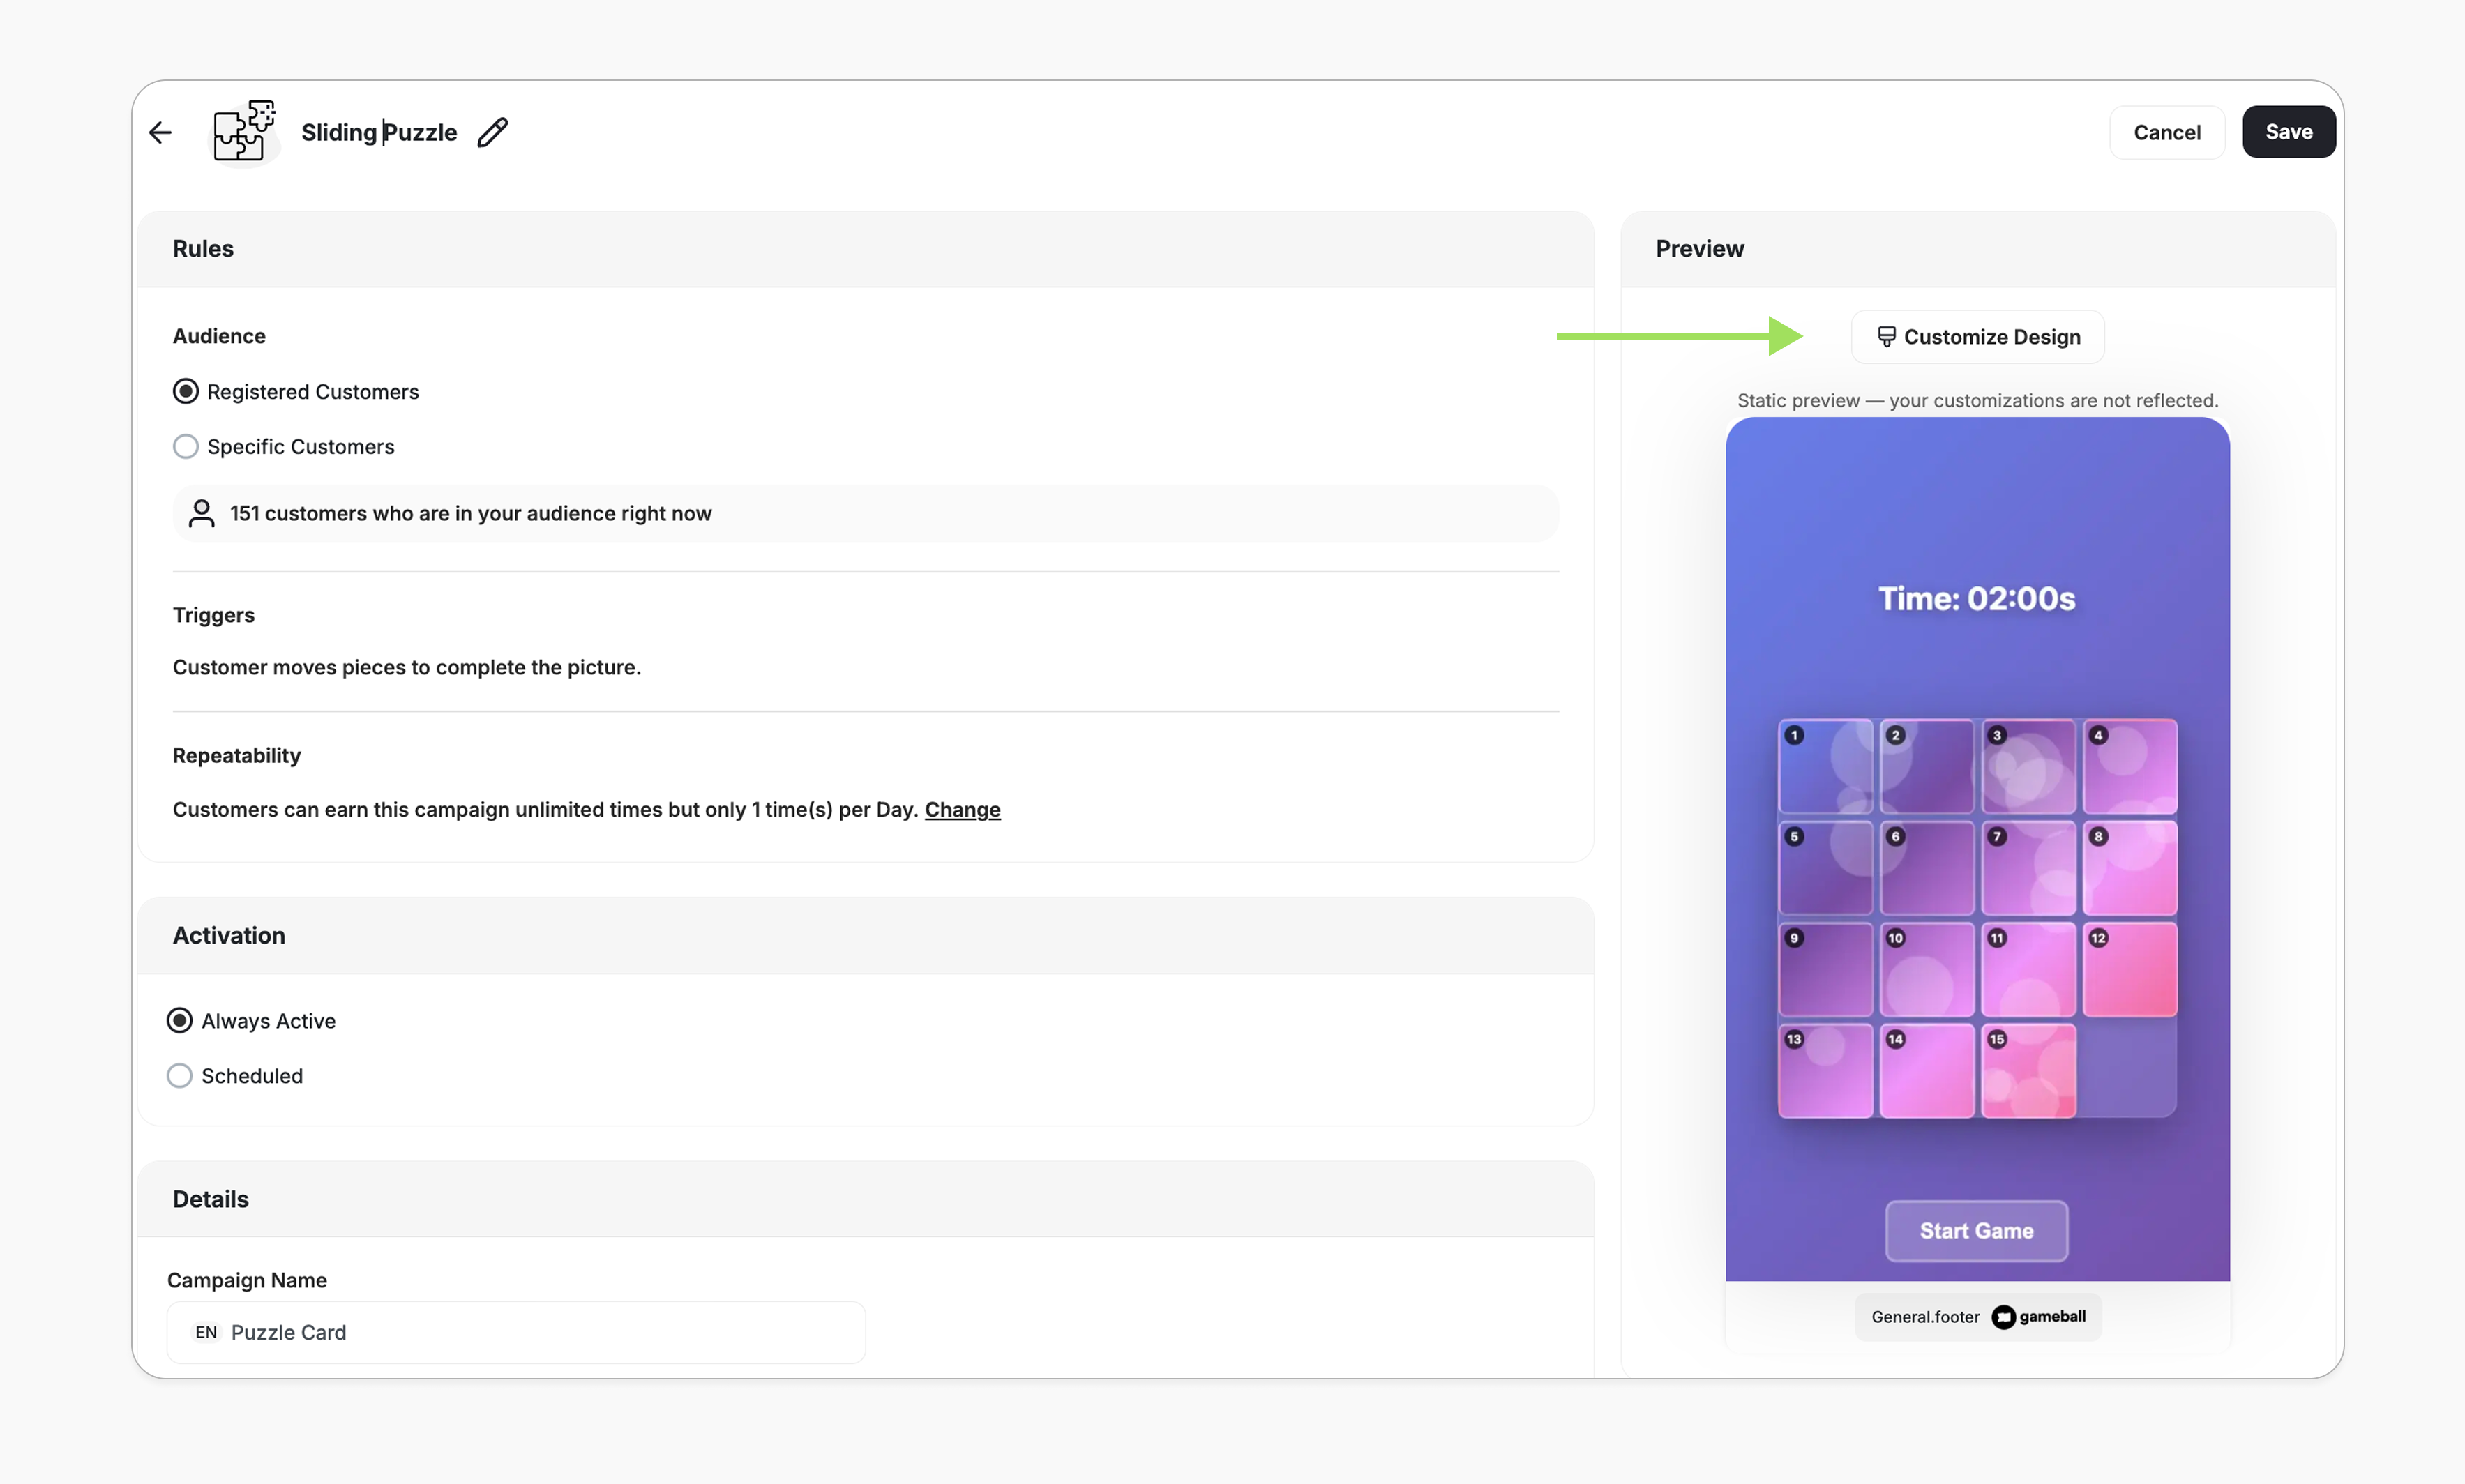
Task: Click puzzle tile number 15
Action: [2028, 1071]
